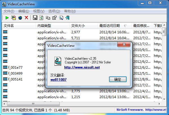Select the f_005141 file name
This screenshot has width=169, height=115.
[15, 79]
